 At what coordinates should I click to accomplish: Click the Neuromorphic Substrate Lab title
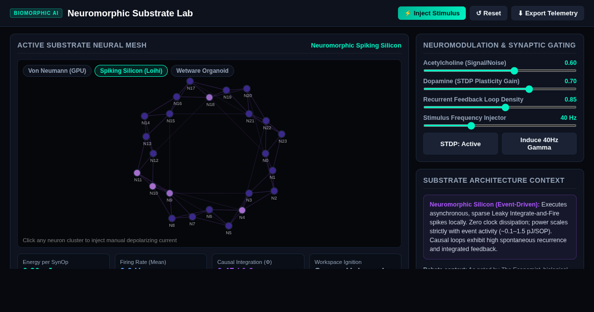(130, 13)
